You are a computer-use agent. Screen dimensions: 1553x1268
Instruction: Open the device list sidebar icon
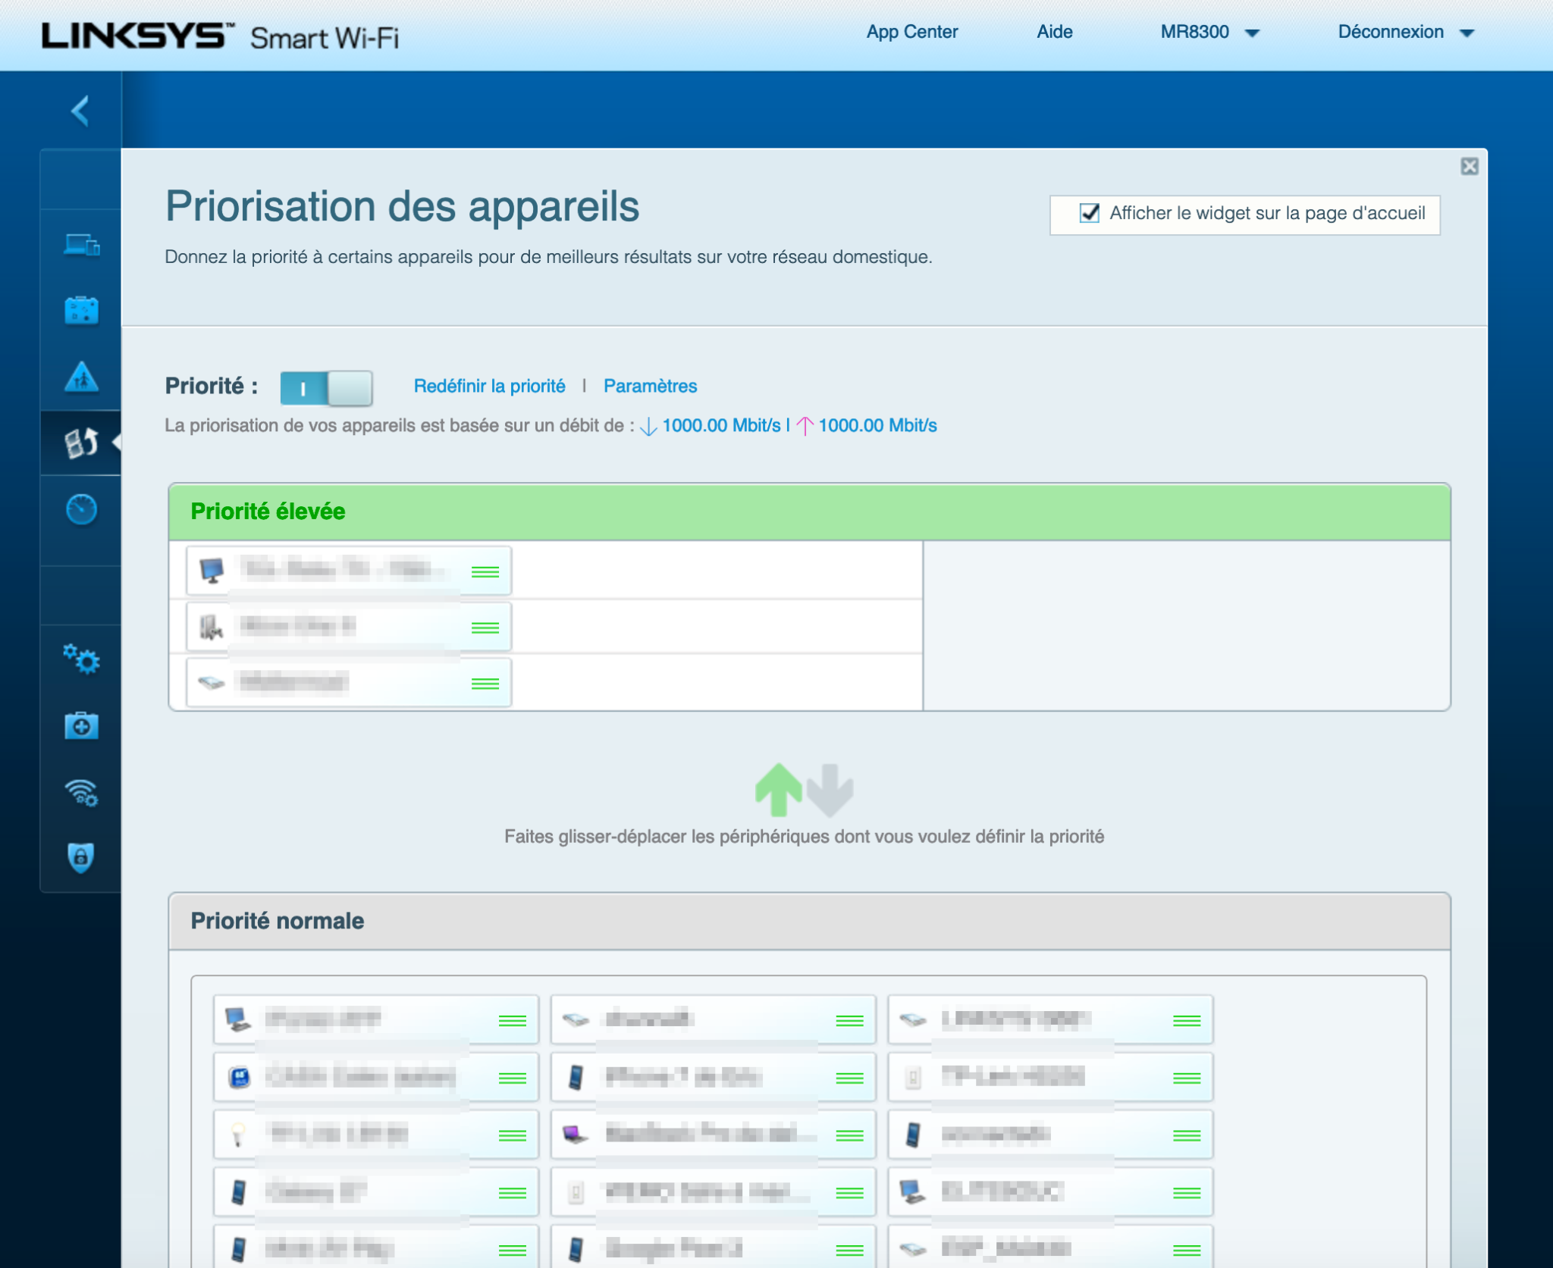pyautogui.click(x=81, y=245)
